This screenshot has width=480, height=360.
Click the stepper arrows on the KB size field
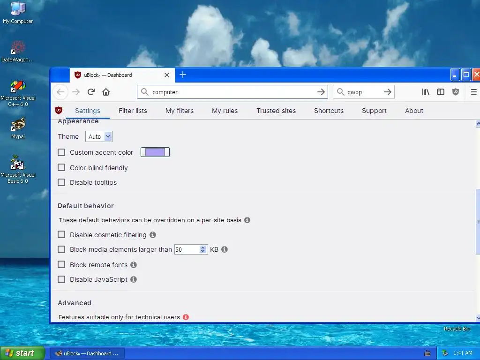coord(202,249)
